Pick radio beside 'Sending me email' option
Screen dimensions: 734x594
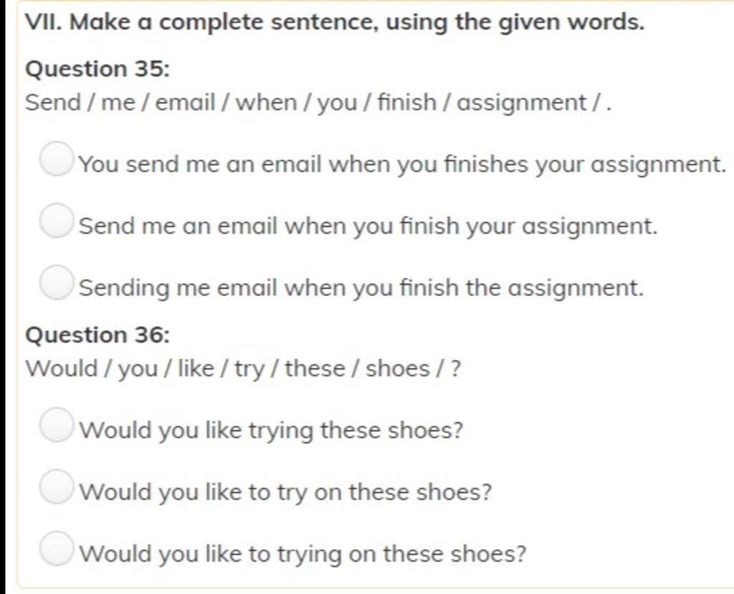click(57, 282)
